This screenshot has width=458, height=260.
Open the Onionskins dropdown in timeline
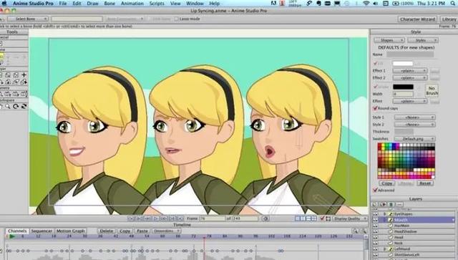167,231
